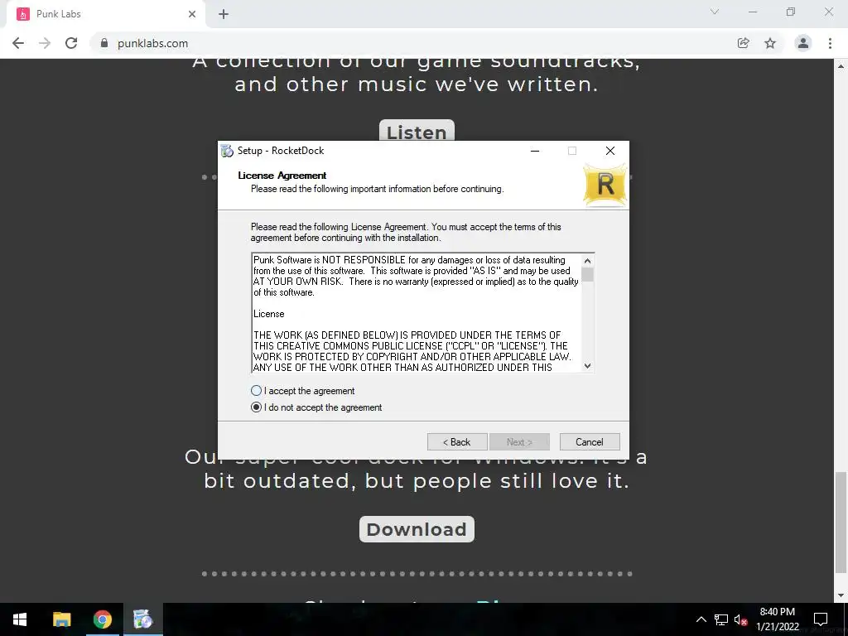Minimize the Chrome window
This screenshot has height=636, width=848.
(x=753, y=12)
